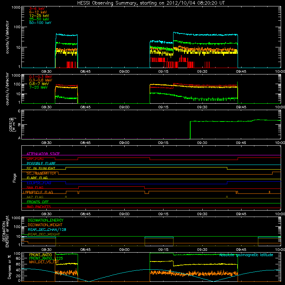The width and height of the screenshot is (285, 285).
Task: Click the FRONT_RATIO legend label
Action: (41, 255)
